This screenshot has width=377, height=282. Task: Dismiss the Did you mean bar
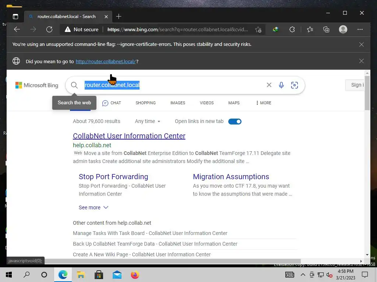(362, 61)
